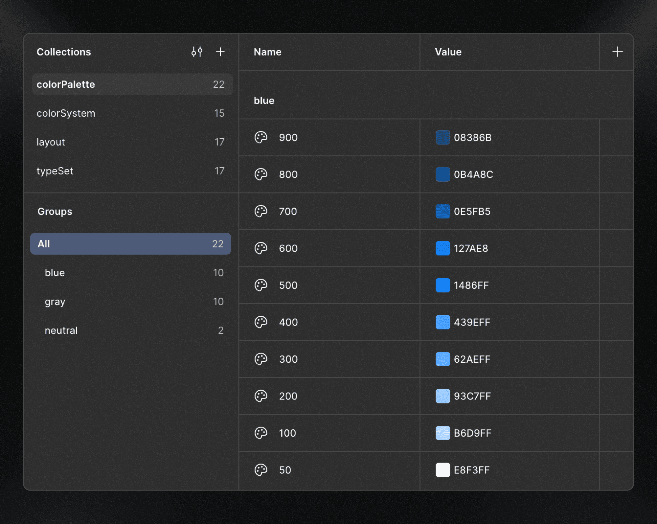Select the 08386B color swatch
Screen dimensions: 657x524
[443, 138]
